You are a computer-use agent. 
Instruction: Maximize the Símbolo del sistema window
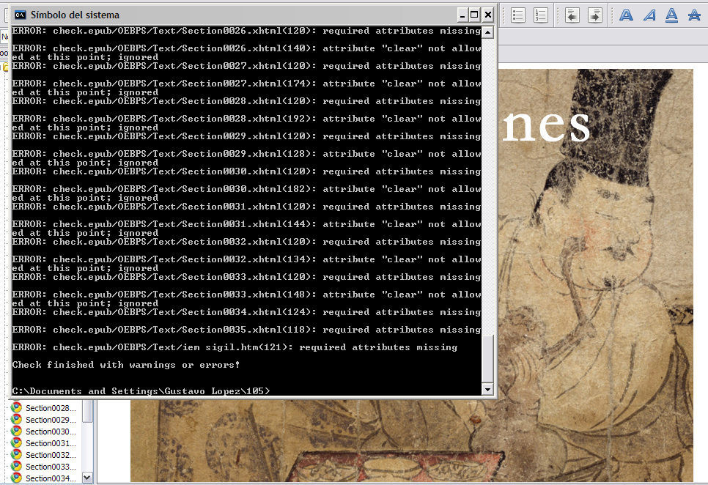click(474, 15)
